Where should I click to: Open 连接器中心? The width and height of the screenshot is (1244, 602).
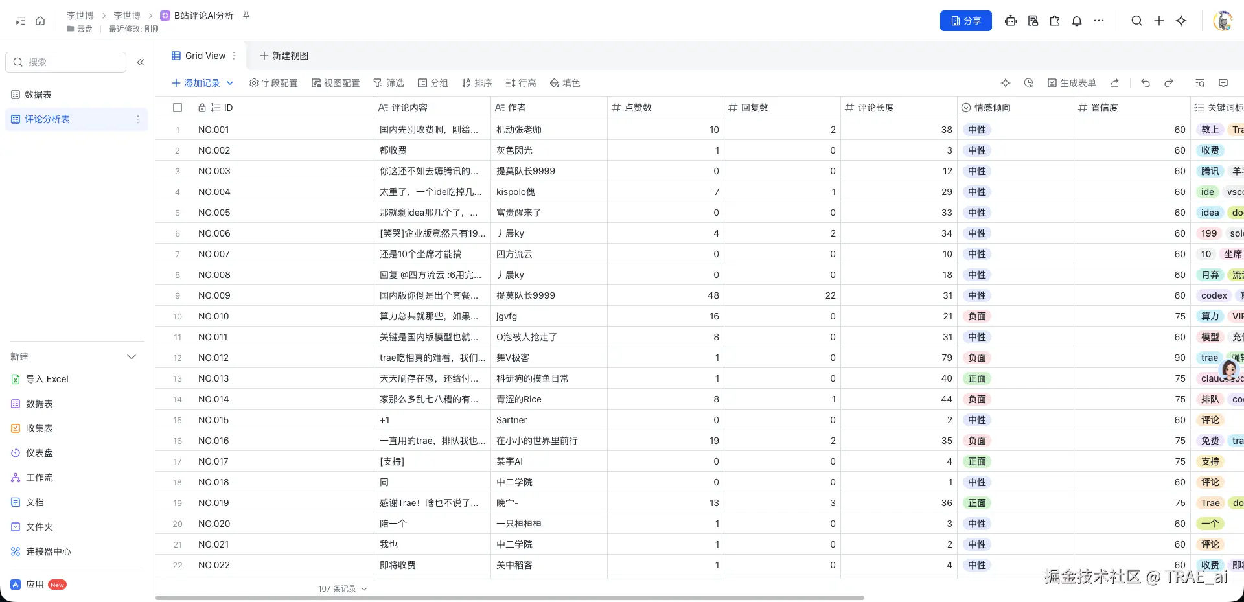[41, 551]
